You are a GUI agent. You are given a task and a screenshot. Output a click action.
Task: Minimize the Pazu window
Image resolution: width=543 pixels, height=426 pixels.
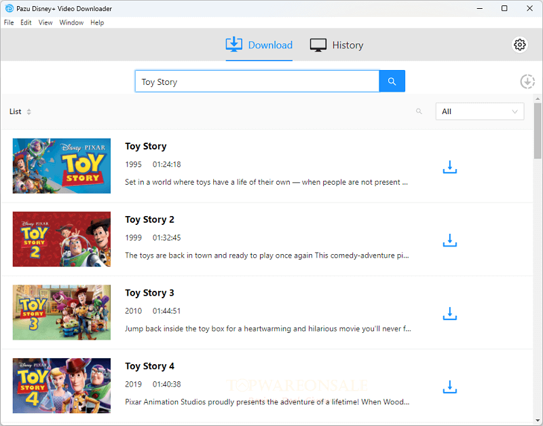(x=480, y=8)
